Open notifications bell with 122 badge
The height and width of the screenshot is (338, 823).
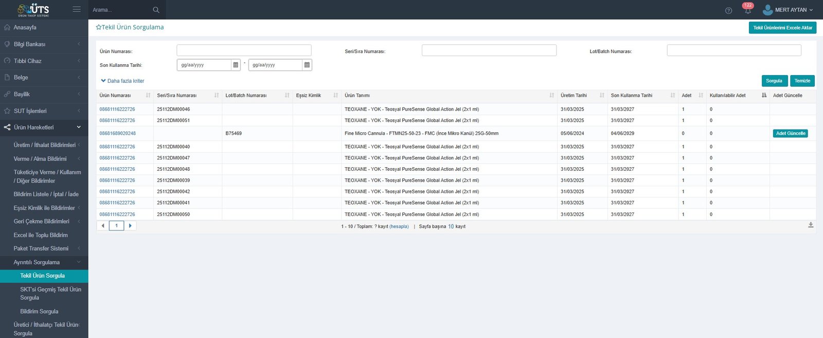[x=747, y=8]
